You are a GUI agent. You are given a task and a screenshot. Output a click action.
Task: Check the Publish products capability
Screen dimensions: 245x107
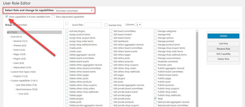pos(155,85)
